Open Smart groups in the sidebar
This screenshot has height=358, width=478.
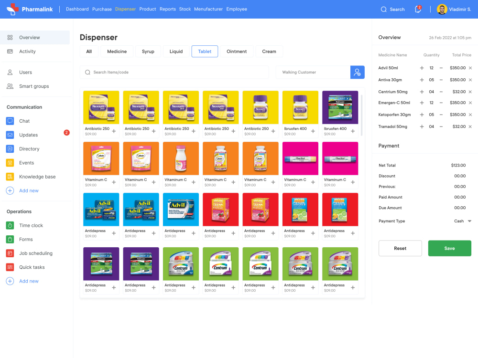pos(33,86)
